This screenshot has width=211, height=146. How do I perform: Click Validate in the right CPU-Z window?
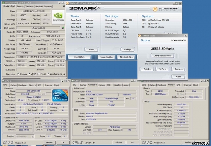(x=188, y=142)
